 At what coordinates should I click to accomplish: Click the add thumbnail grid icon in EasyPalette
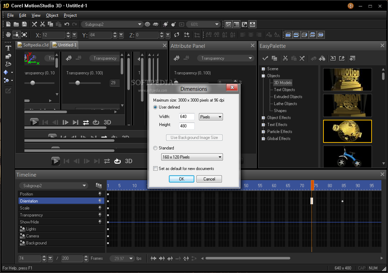(x=352, y=58)
